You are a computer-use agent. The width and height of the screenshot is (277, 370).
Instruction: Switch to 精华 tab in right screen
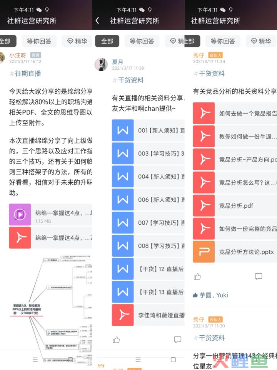261,41
